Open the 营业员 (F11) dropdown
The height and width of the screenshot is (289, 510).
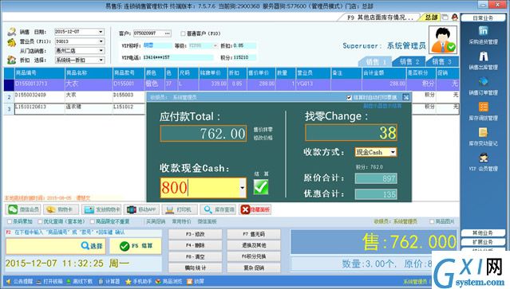point(101,41)
